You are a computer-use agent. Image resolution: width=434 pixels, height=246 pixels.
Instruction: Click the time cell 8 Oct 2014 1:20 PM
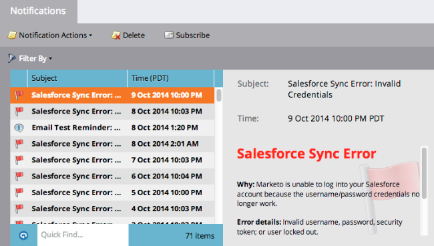click(x=165, y=128)
